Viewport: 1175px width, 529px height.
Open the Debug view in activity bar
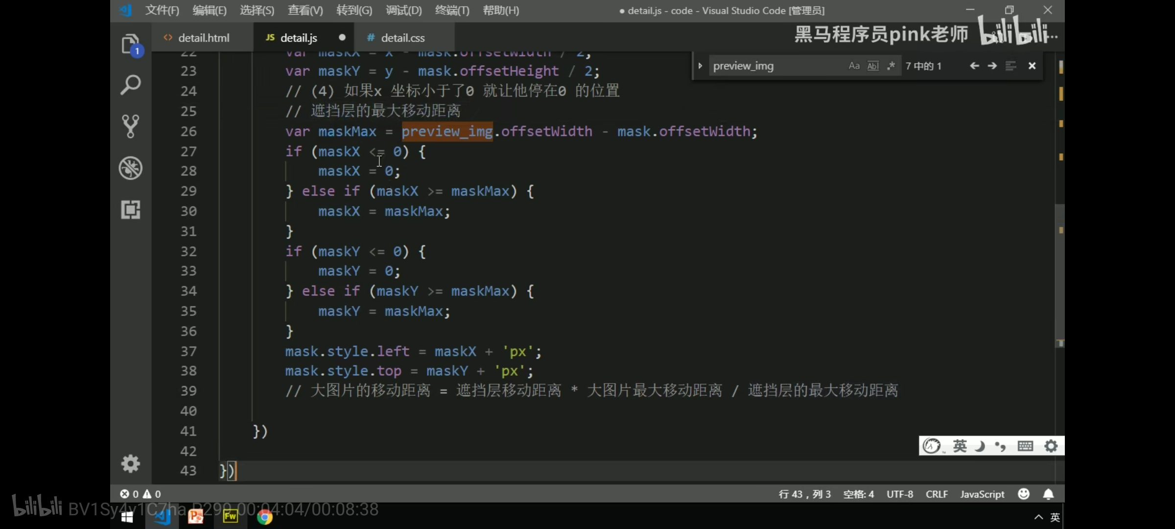131,168
